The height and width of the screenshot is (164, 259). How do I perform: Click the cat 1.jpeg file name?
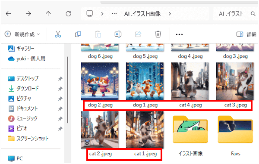pyautogui.click(x=145, y=154)
